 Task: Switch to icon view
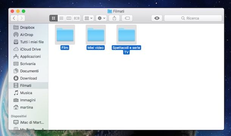pyautogui.click(x=53, y=18)
